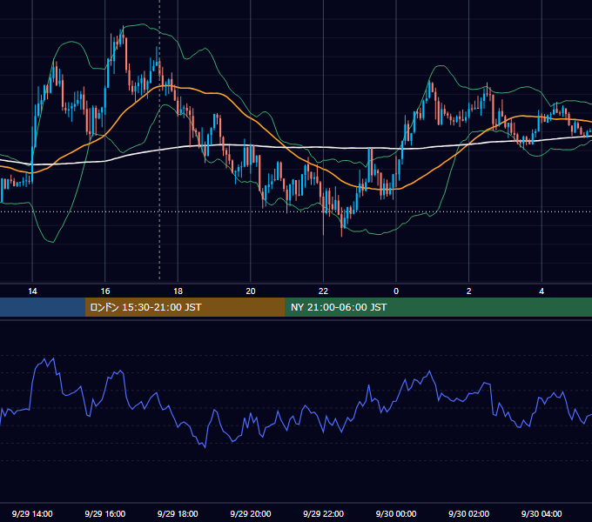Click the 9/30 02:00 date label
The image size is (592, 522).
(x=468, y=513)
